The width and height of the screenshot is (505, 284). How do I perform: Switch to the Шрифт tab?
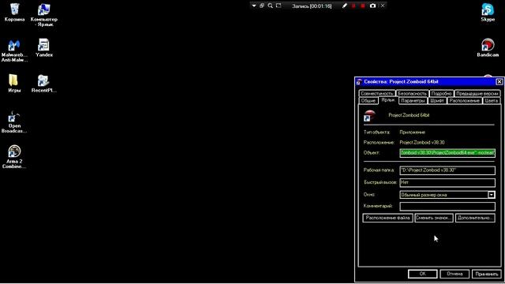(x=437, y=101)
